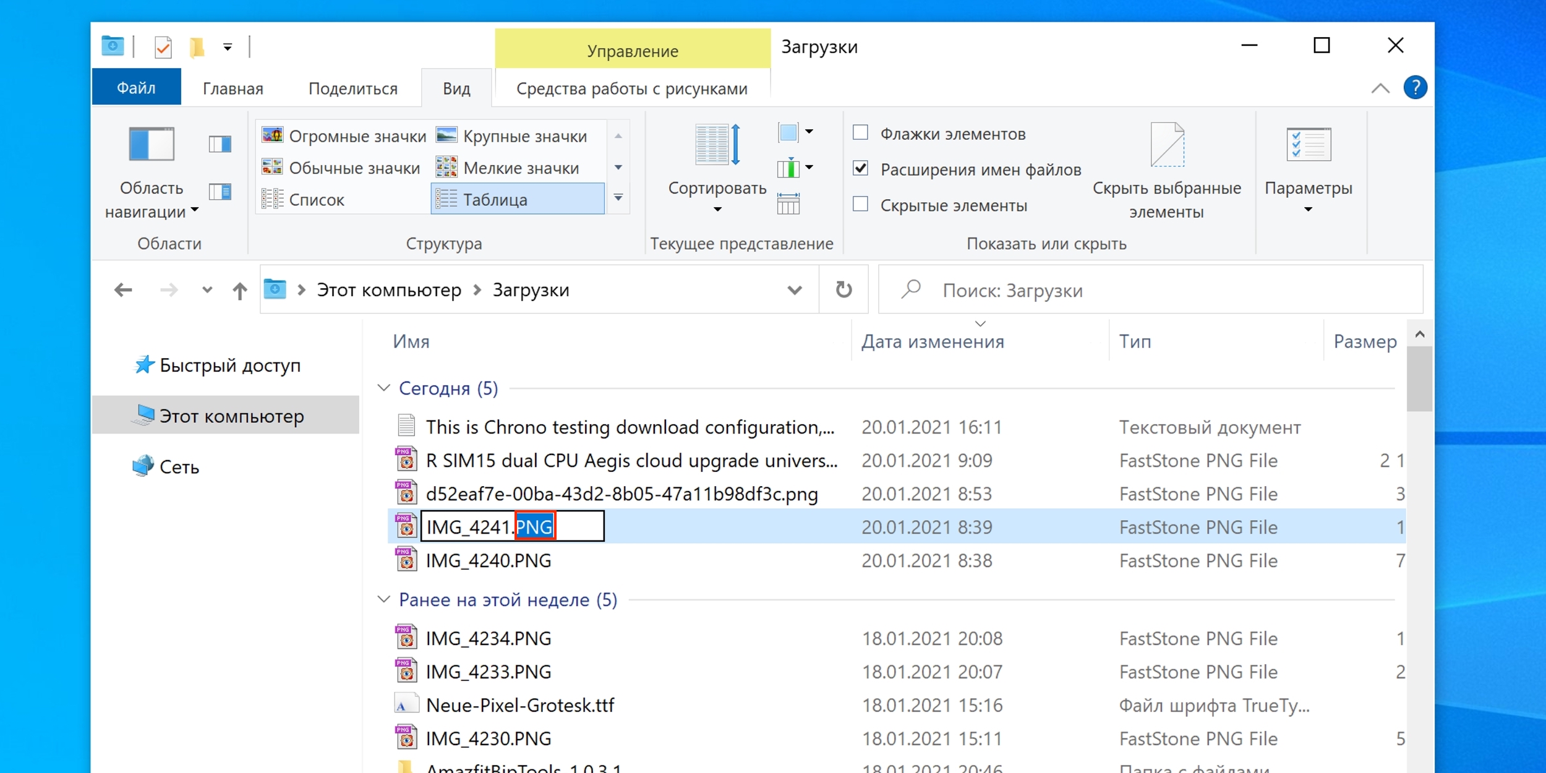Open the Файл menu tab
Image resolution: width=1546 pixels, height=773 pixels.
pyautogui.click(x=136, y=88)
